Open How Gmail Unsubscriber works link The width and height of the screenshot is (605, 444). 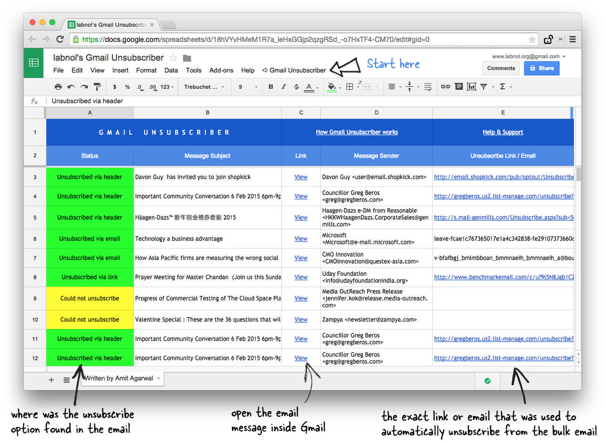tap(357, 132)
